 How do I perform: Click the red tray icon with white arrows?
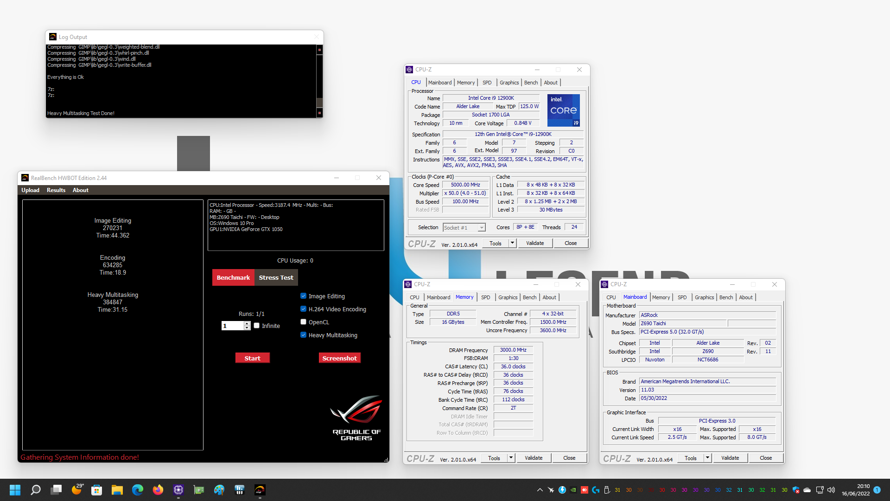(x=585, y=490)
